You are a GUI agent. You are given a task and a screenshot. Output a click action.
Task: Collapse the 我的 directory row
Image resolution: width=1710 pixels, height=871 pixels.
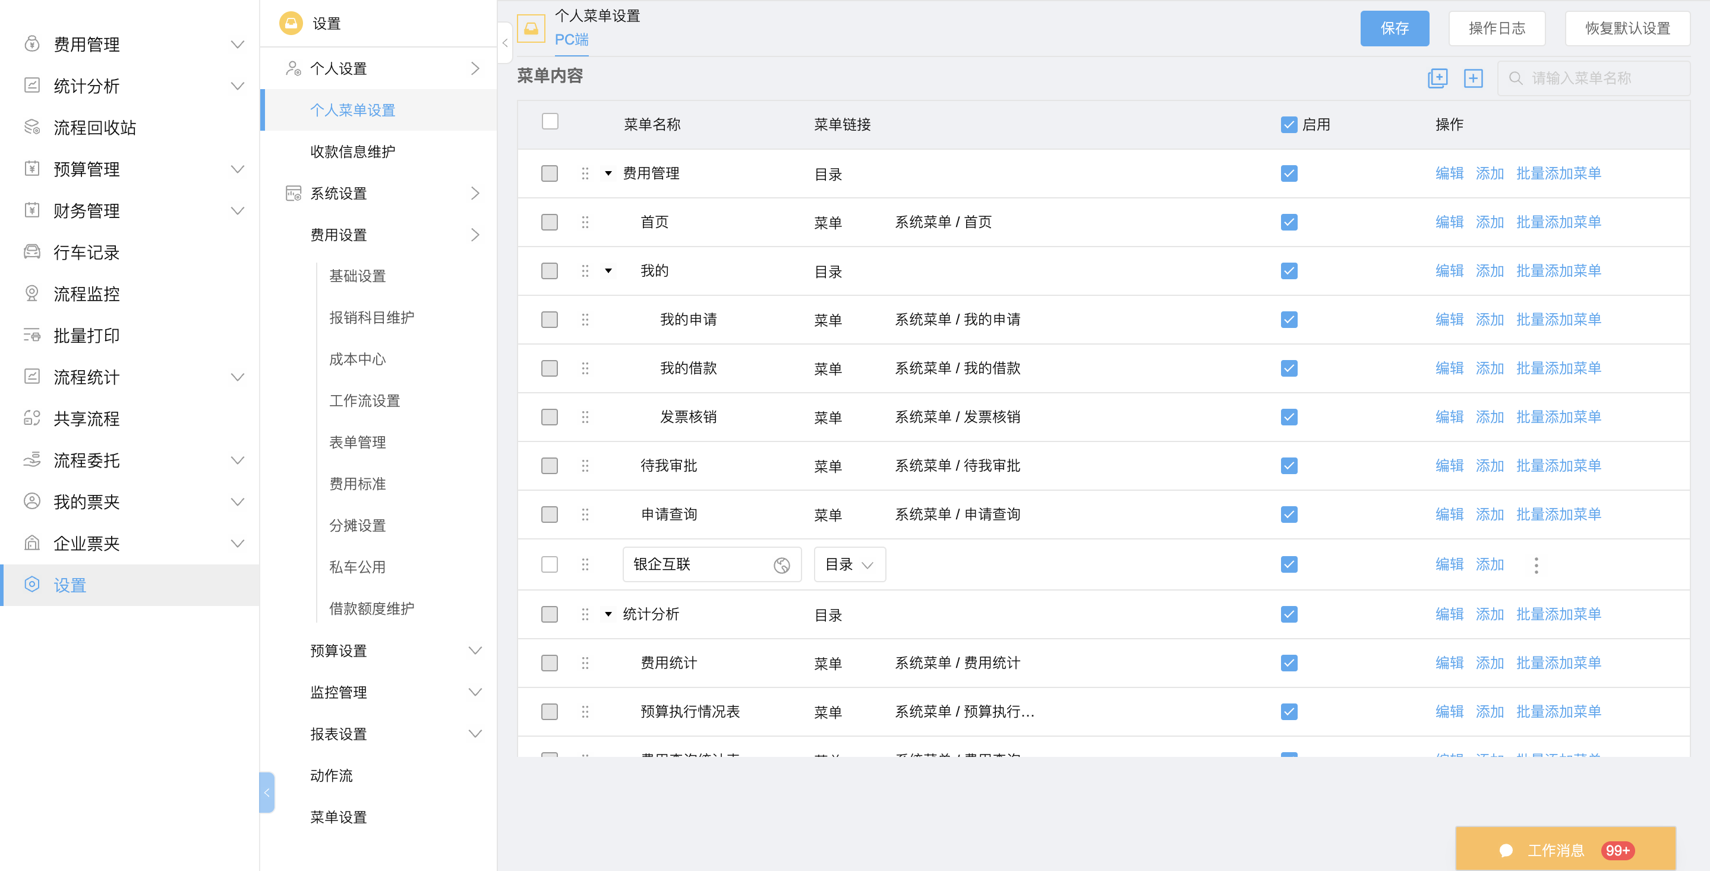click(608, 271)
